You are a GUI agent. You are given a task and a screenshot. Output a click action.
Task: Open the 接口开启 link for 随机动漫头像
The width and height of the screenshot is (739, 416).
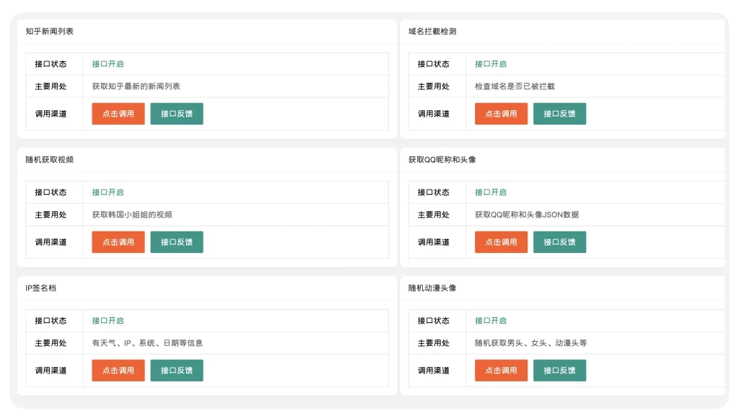coord(491,320)
